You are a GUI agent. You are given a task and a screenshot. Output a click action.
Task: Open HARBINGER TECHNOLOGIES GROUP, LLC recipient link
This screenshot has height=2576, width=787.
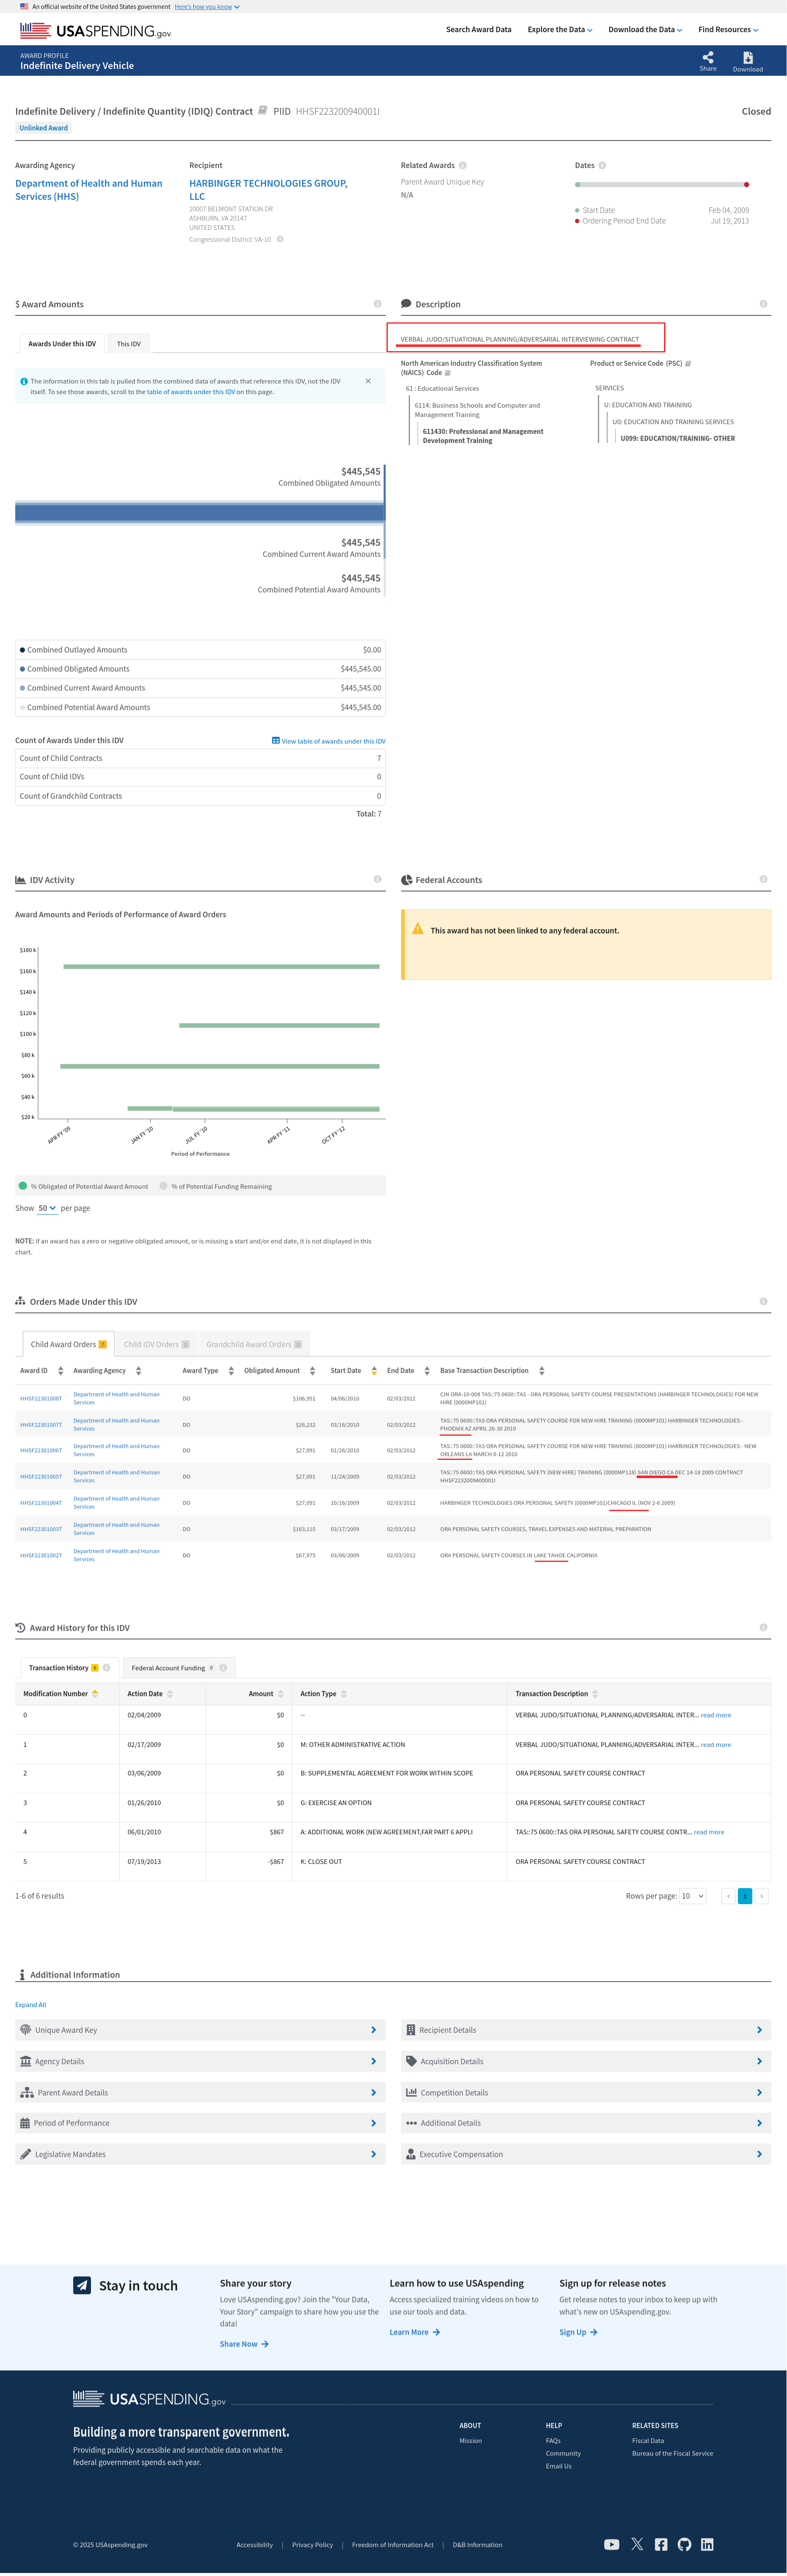point(268,190)
